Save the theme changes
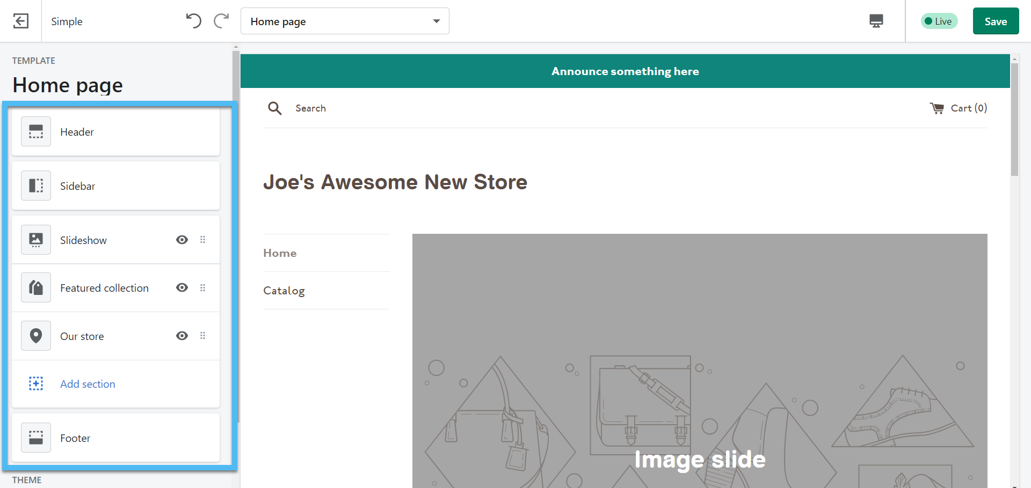This screenshot has height=488, width=1031. tap(996, 21)
